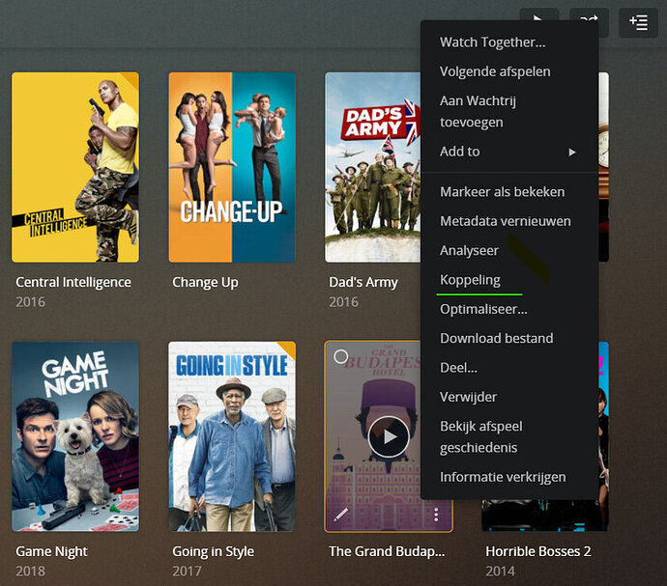Screen dimensions: 667x586
Task: Open the three-dot menu on Grand Budapest poster
Action: point(436,515)
